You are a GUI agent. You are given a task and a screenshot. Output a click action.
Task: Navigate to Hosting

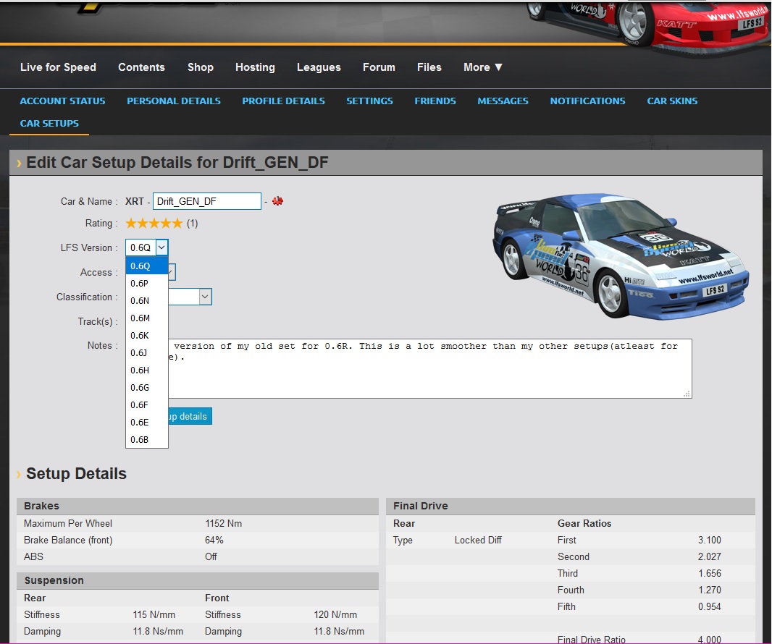[x=255, y=67]
